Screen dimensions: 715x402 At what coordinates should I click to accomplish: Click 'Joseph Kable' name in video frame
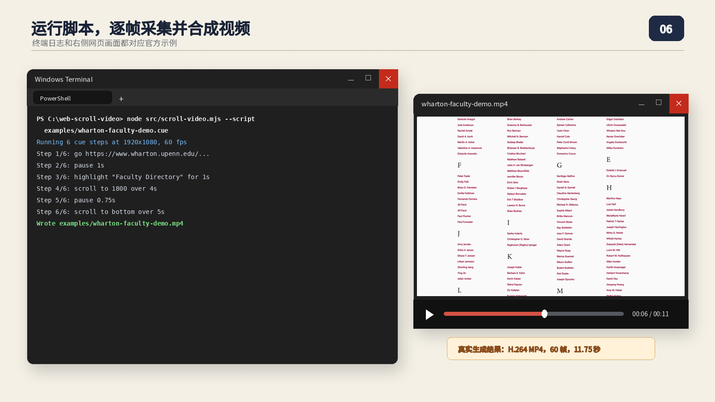click(514, 267)
